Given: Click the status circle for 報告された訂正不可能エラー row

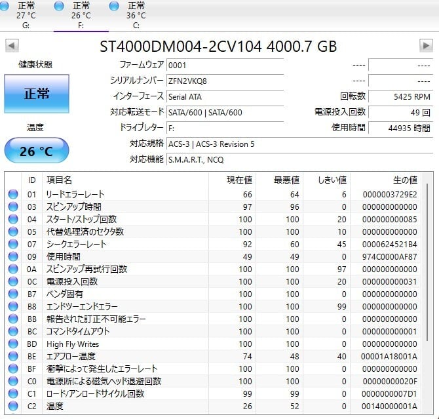Looking at the screenshot, I should point(13,319).
